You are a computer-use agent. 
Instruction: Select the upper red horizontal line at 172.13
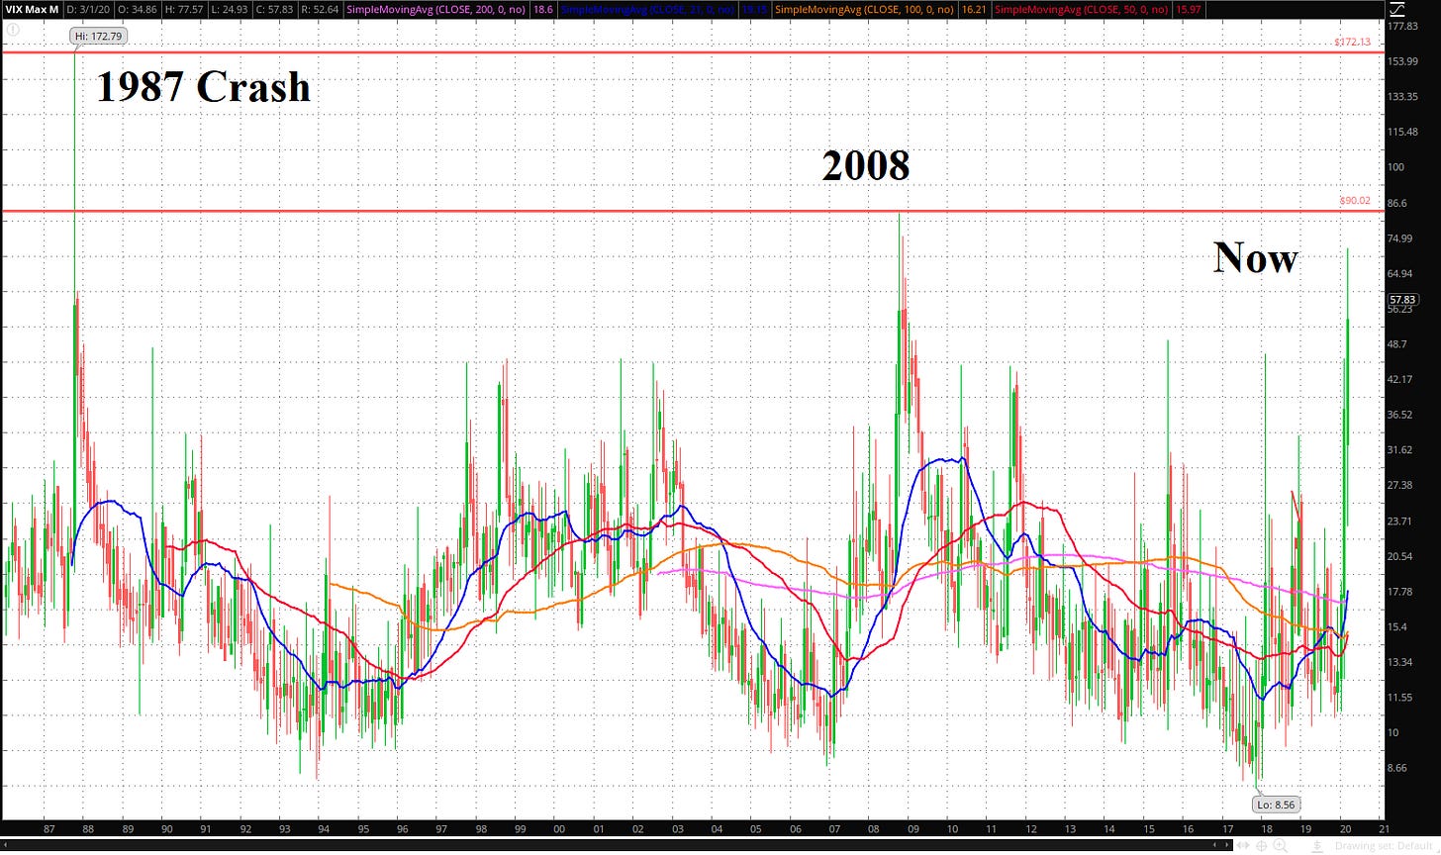(693, 52)
